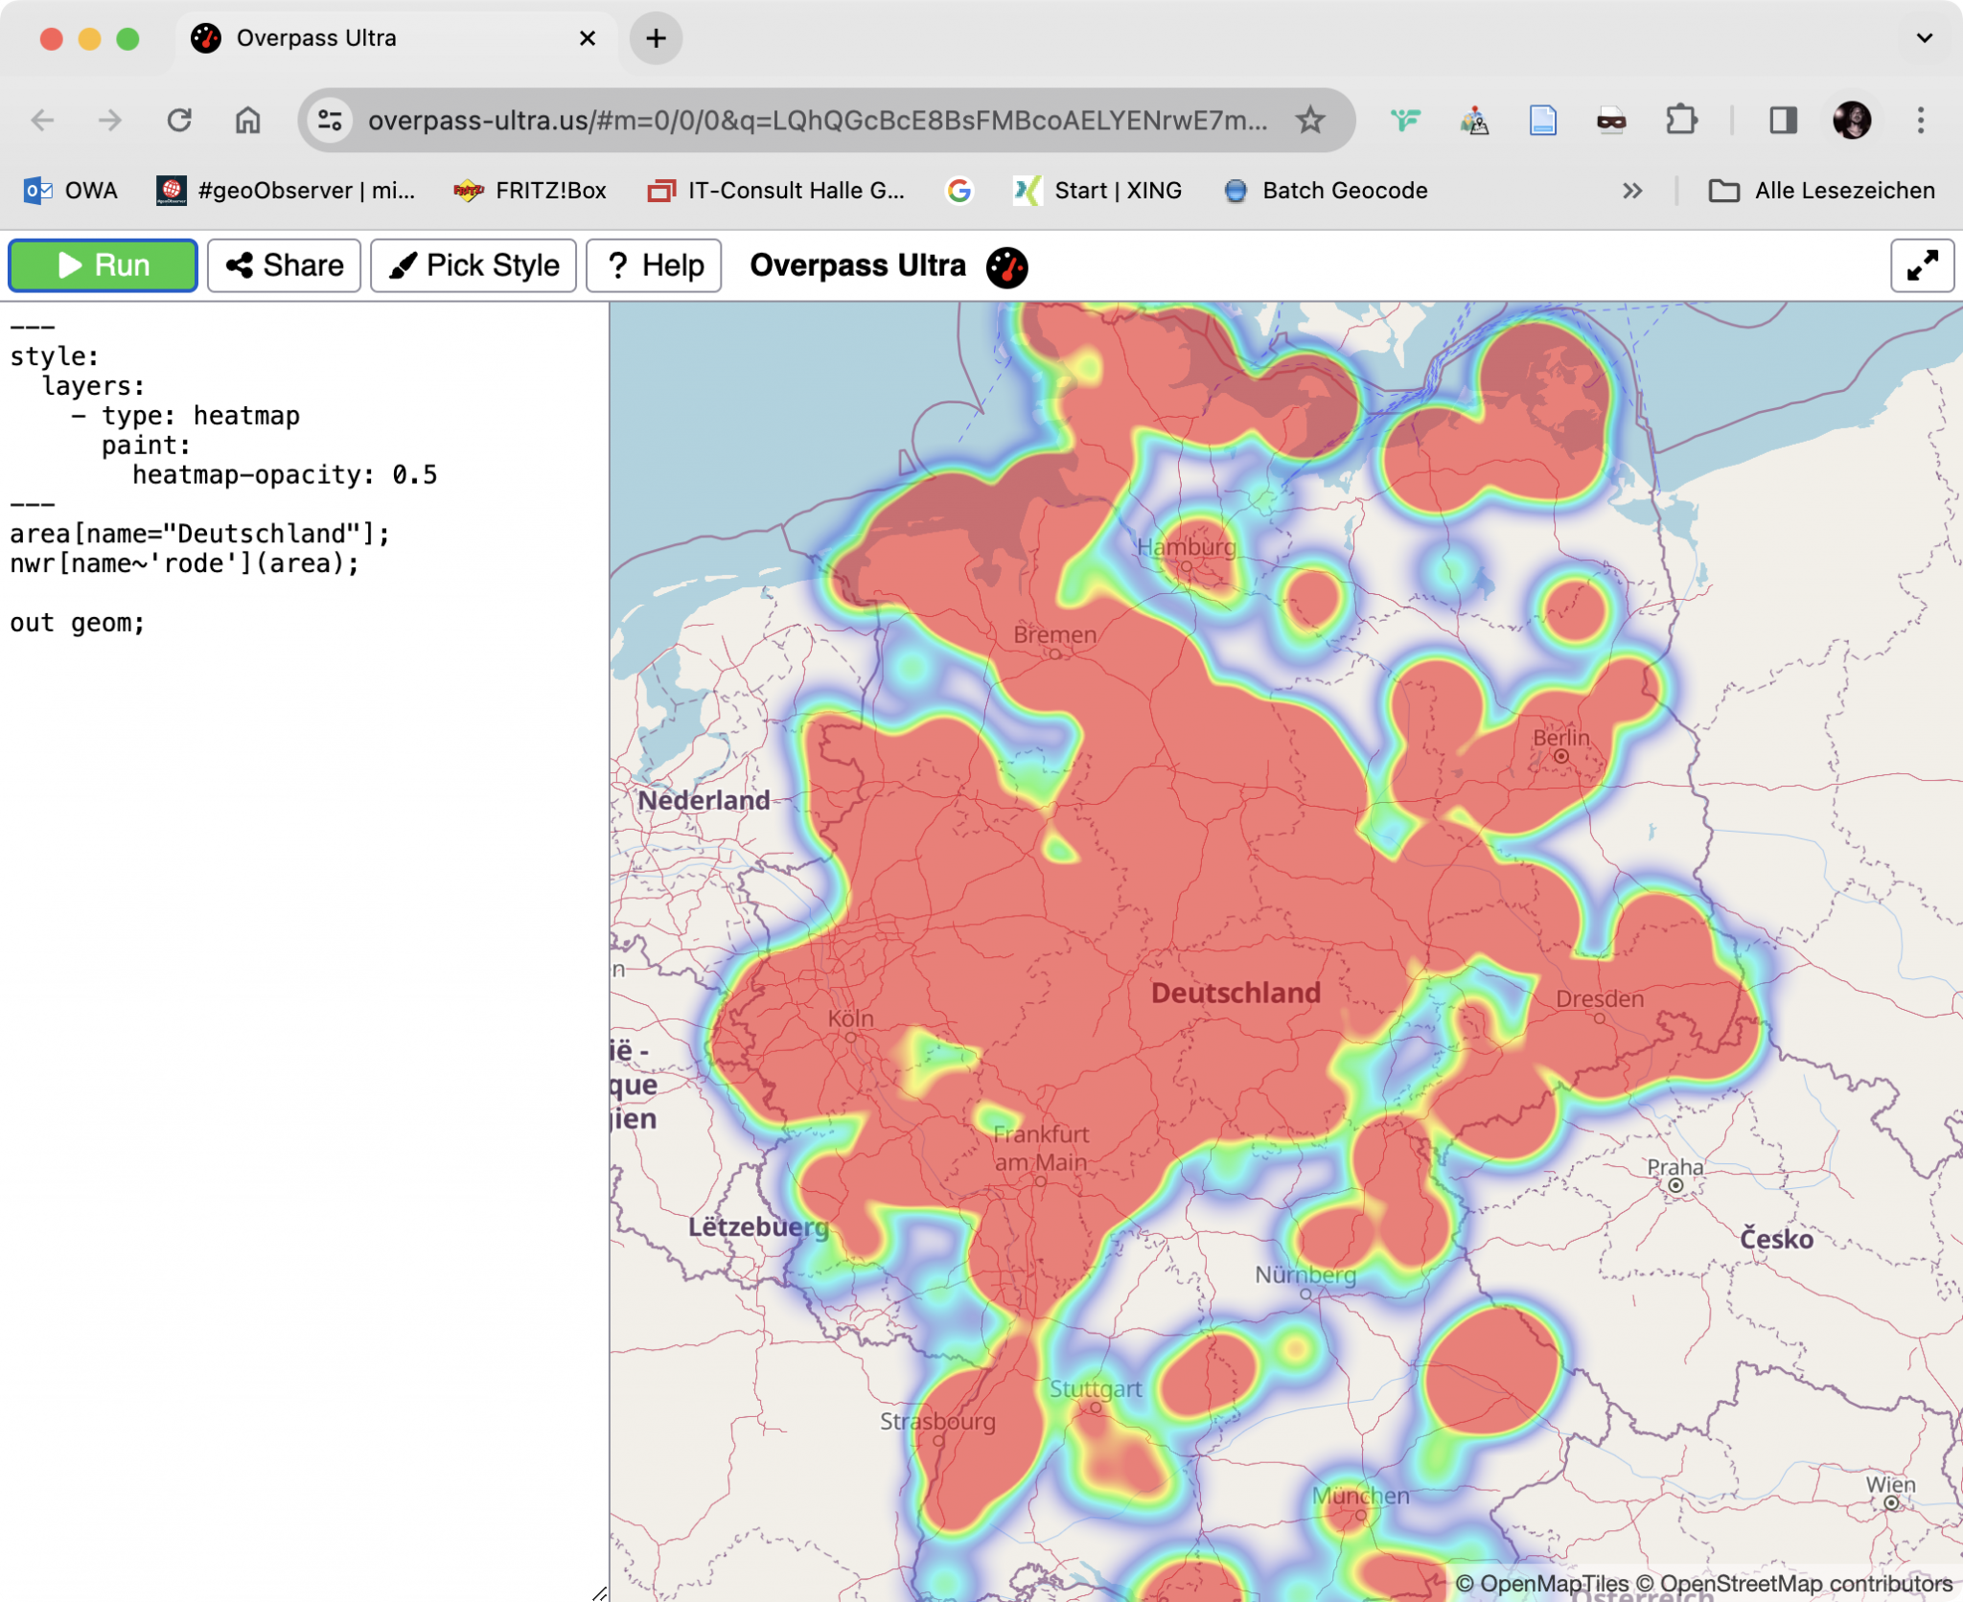The height and width of the screenshot is (1602, 1963).
Task: Click the blue document extension icon
Action: point(1542,120)
